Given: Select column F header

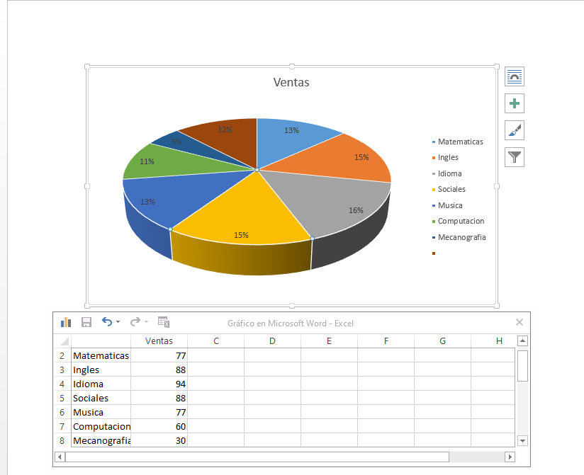Looking at the screenshot, I should [x=386, y=341].
